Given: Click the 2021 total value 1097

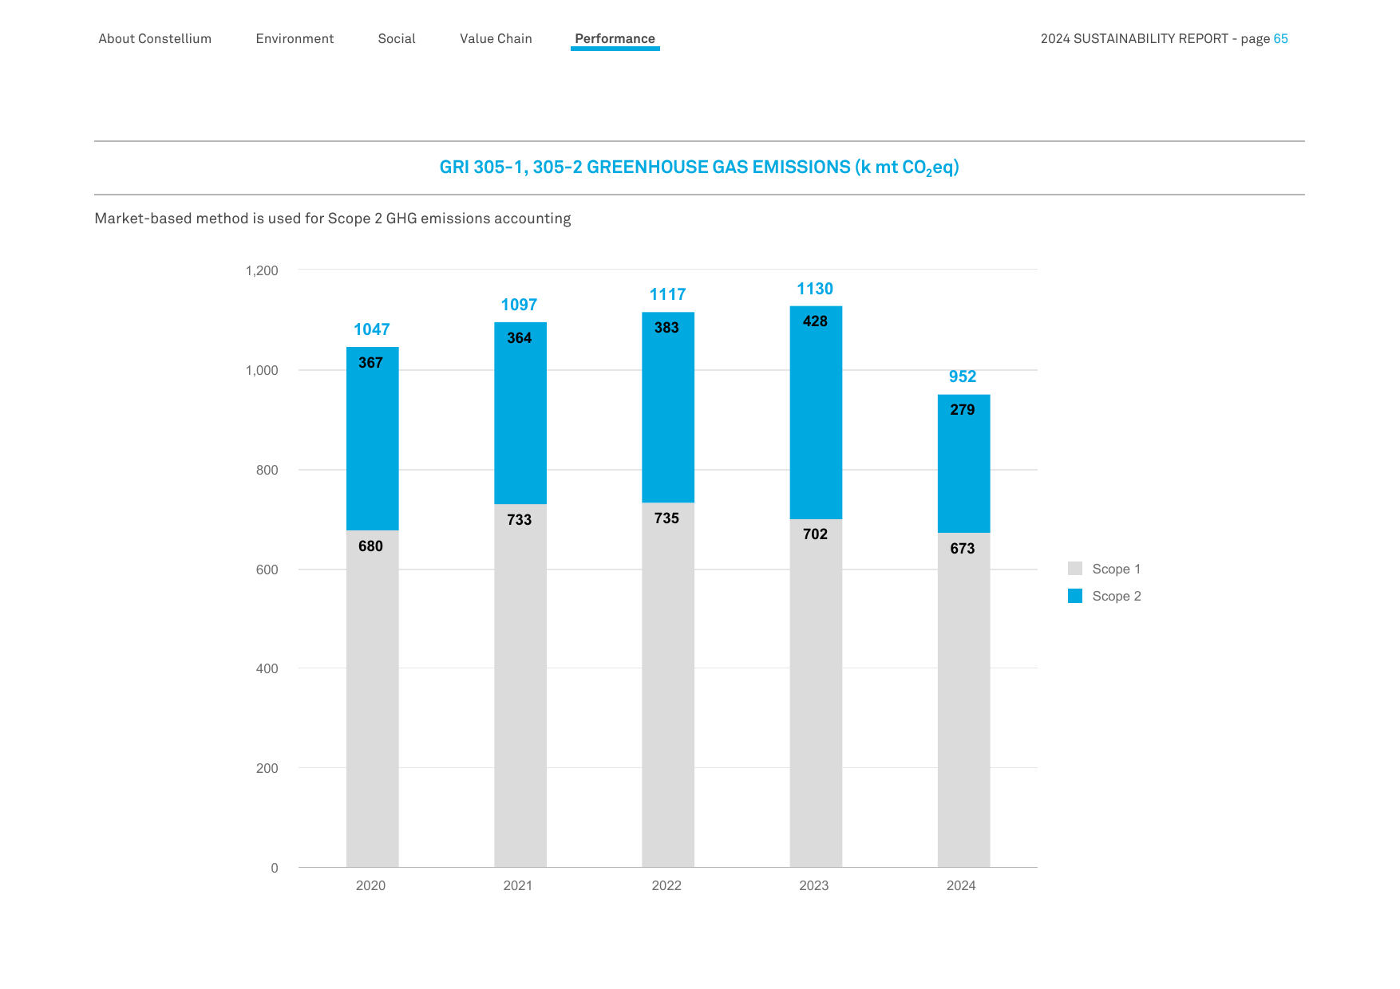Looking at the screenshot, I should 519,305.
